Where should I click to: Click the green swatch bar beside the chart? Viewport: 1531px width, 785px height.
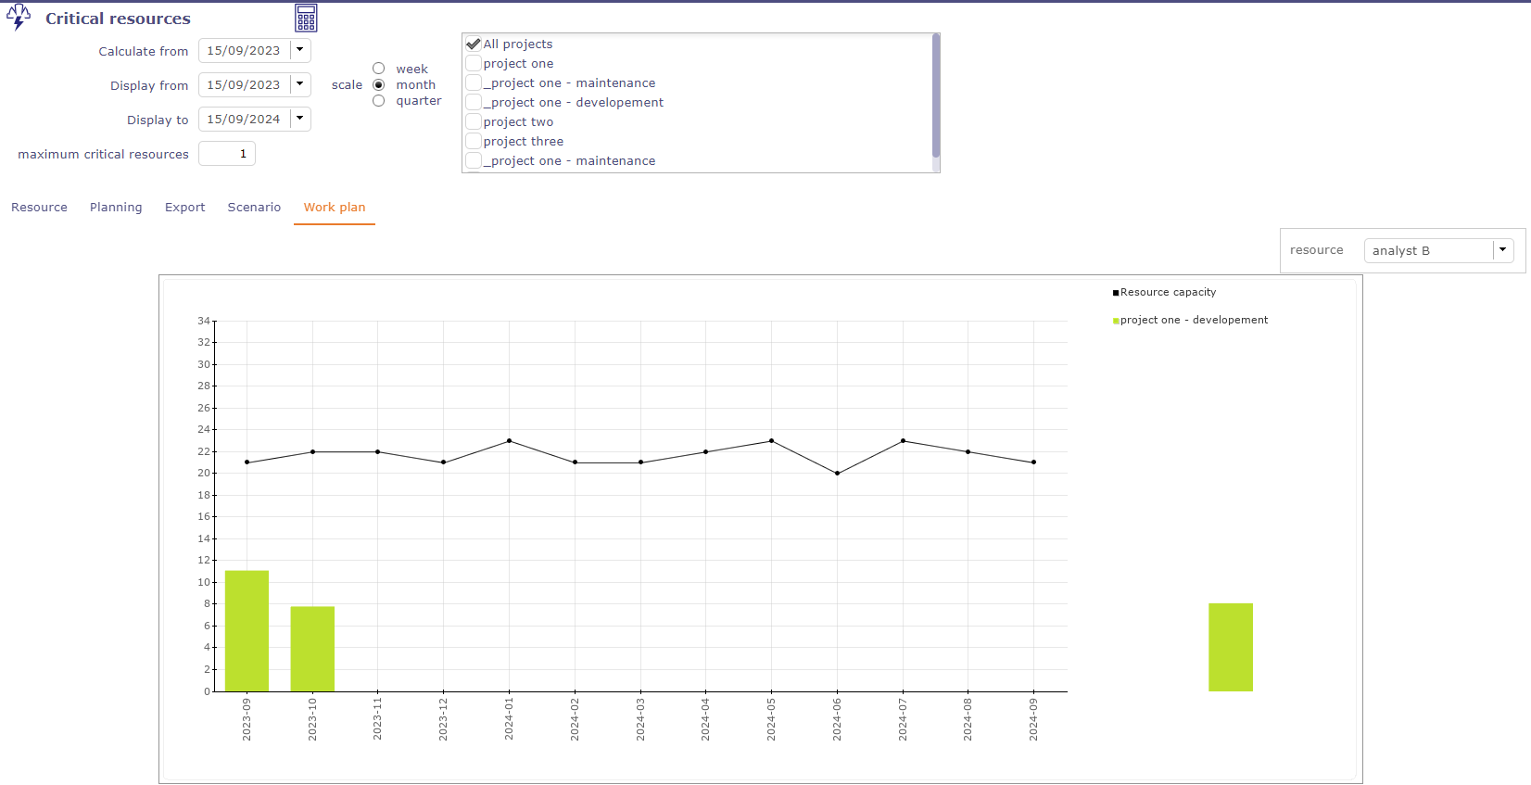tap(1231, 647)
